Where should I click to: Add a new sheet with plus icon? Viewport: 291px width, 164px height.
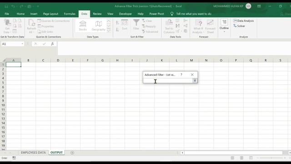(72, 153)
